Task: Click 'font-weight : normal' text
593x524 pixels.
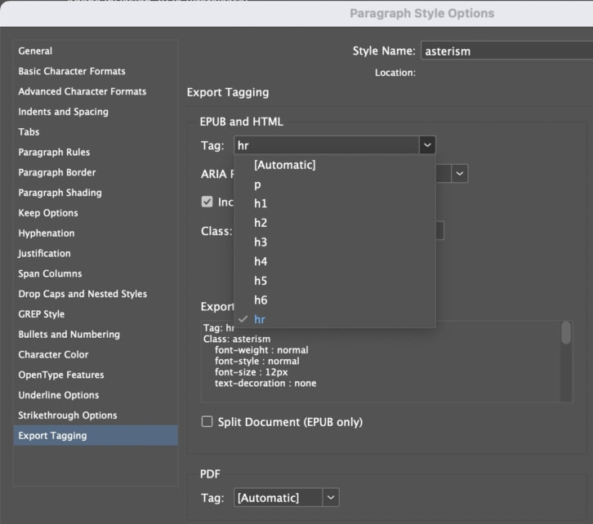Action: click(x=261, y=350)
